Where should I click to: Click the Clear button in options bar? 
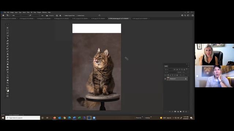point(42,15)
